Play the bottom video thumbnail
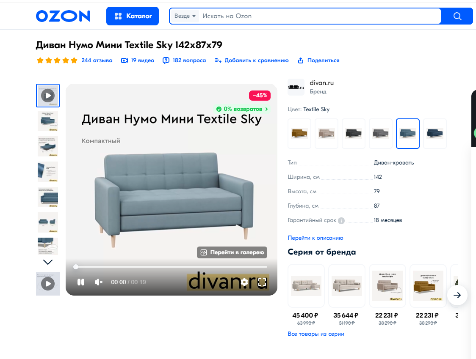476x359 pixels. pyautogui.click(x=48, y=284)
